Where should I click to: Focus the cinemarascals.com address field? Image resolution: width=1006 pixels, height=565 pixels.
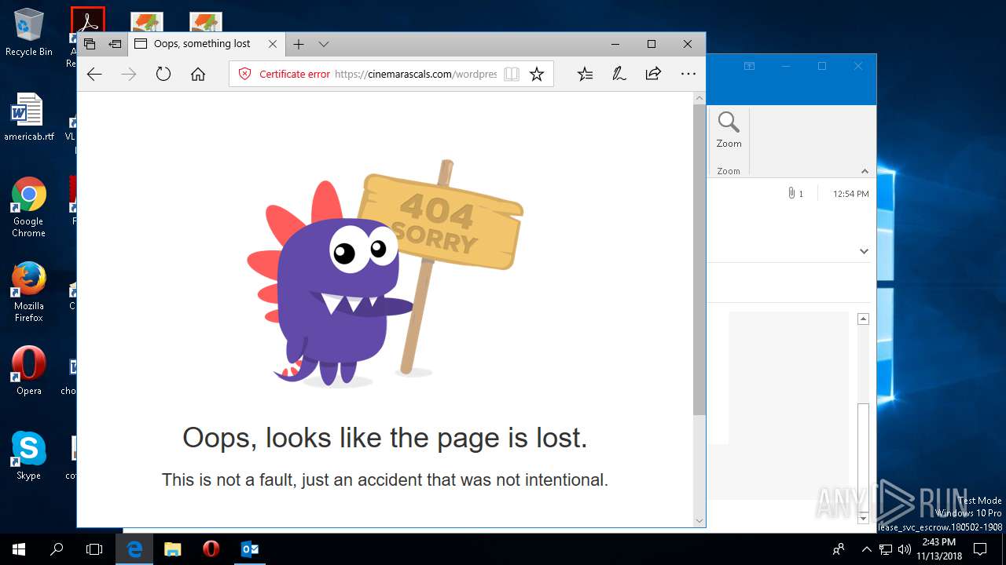(416, 74)
